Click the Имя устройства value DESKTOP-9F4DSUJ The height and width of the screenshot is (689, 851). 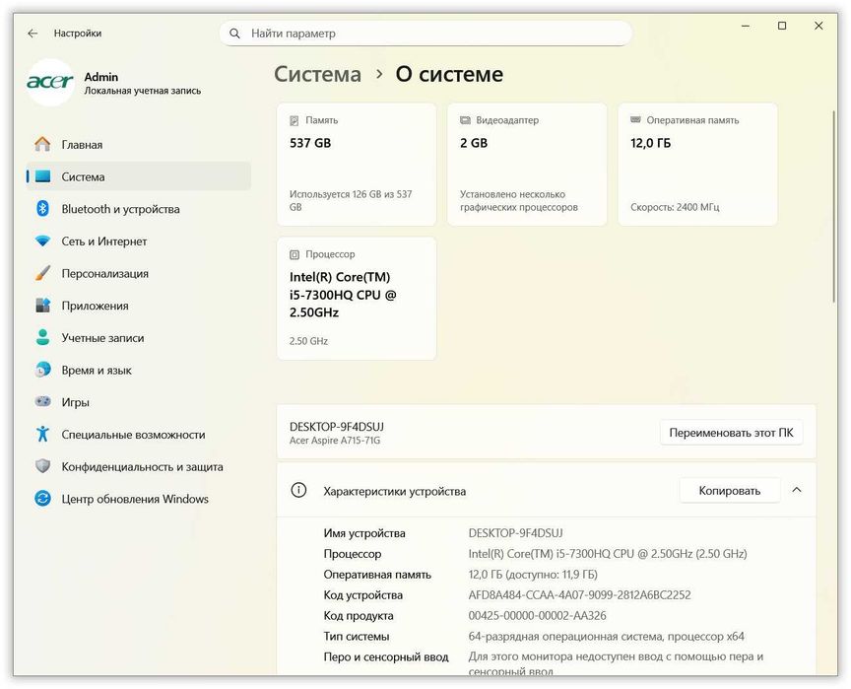[x=515, y=533]
